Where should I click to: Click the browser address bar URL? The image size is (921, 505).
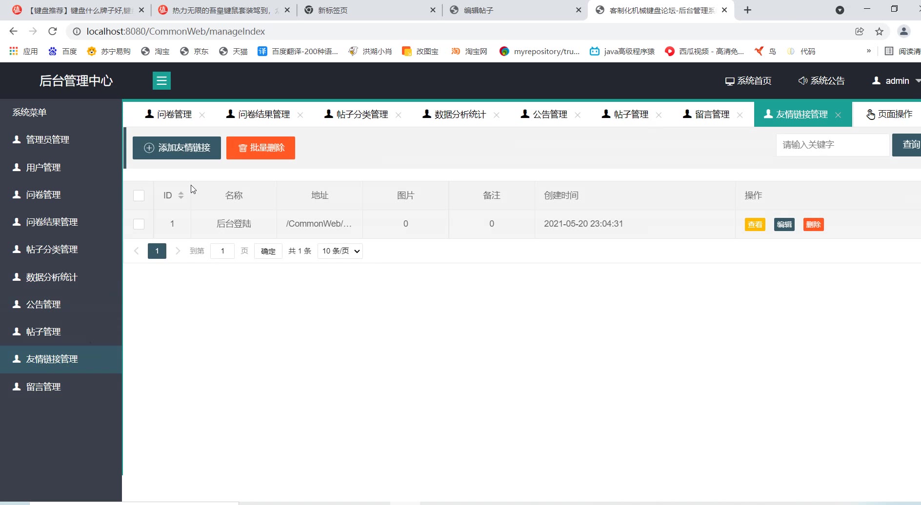click(176, 32)
